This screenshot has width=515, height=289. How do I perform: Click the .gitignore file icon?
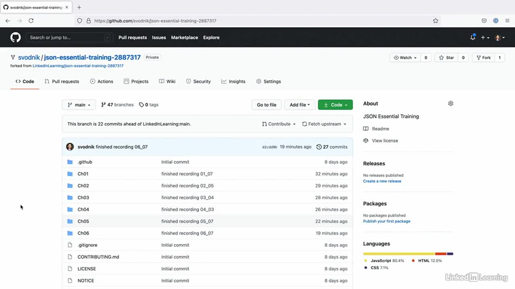[x=70, y=245]
